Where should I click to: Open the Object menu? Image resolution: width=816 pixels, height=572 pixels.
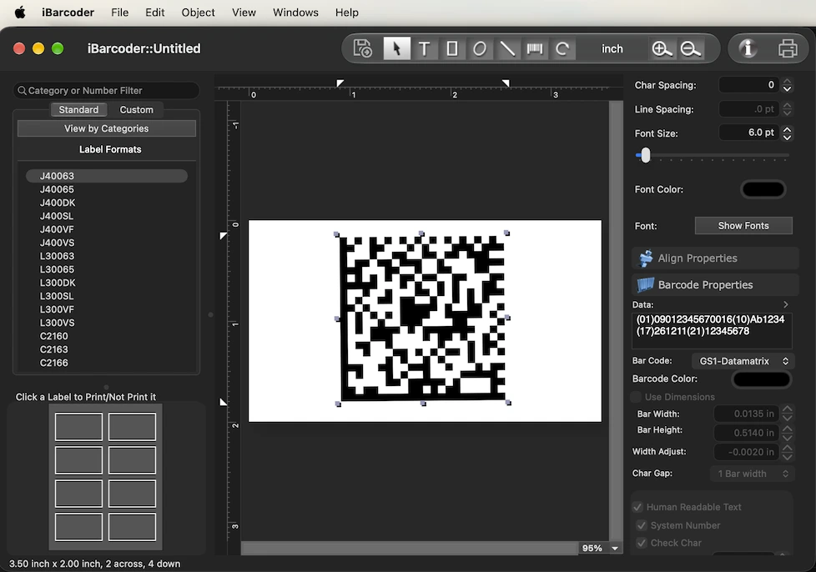[x=198, y=13]
